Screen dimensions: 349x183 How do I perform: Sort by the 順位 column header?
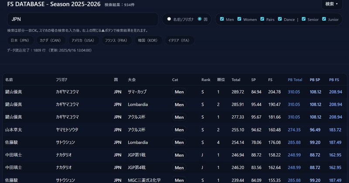pyautogui.click(x=221, y=79)
